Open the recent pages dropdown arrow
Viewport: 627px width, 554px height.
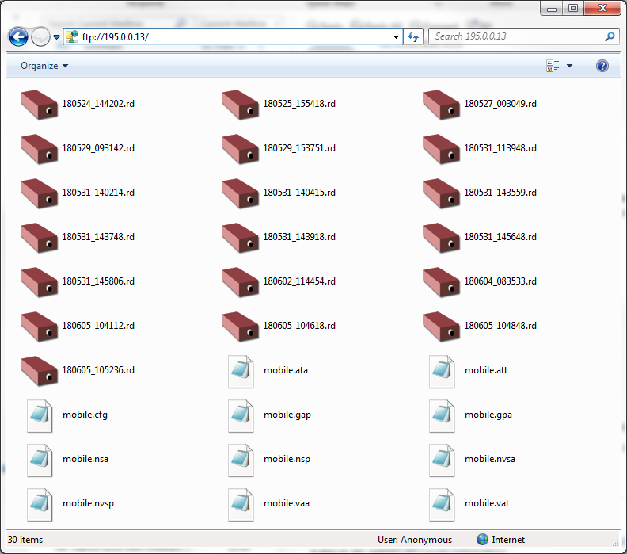coord(56,37)
